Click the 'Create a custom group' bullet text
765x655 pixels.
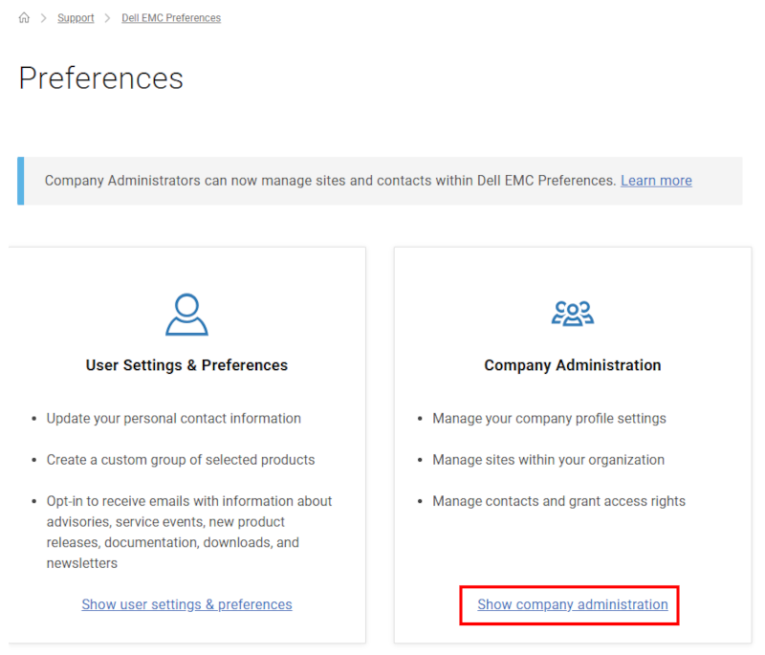(x=180, y=460)
